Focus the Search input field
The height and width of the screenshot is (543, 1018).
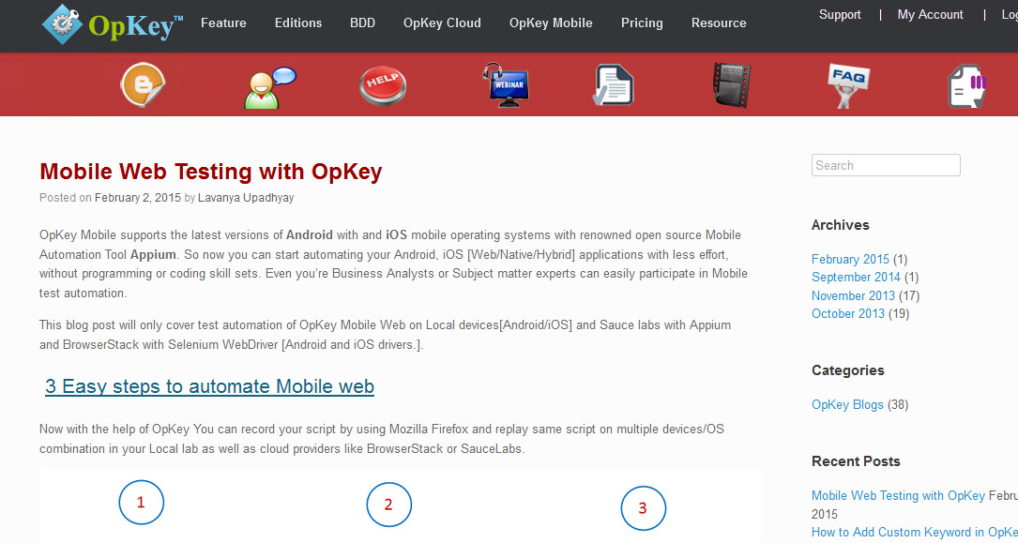[886, 165]
